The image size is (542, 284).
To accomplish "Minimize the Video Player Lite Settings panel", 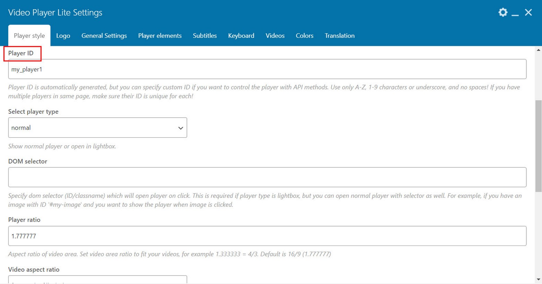I will click(515, 13).
